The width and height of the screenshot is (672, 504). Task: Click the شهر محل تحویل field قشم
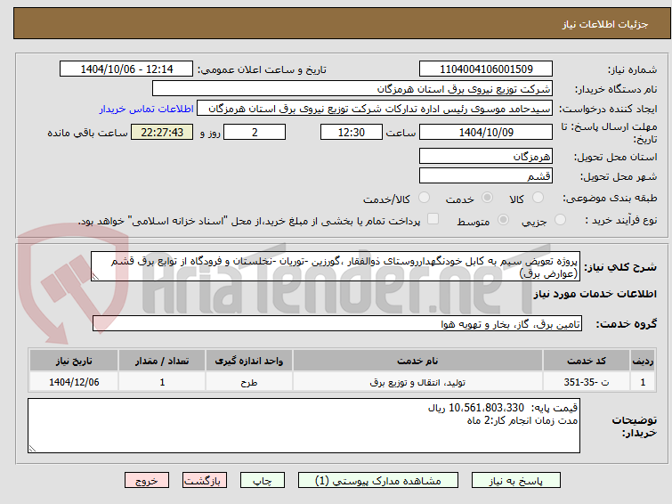pos(486,175)
